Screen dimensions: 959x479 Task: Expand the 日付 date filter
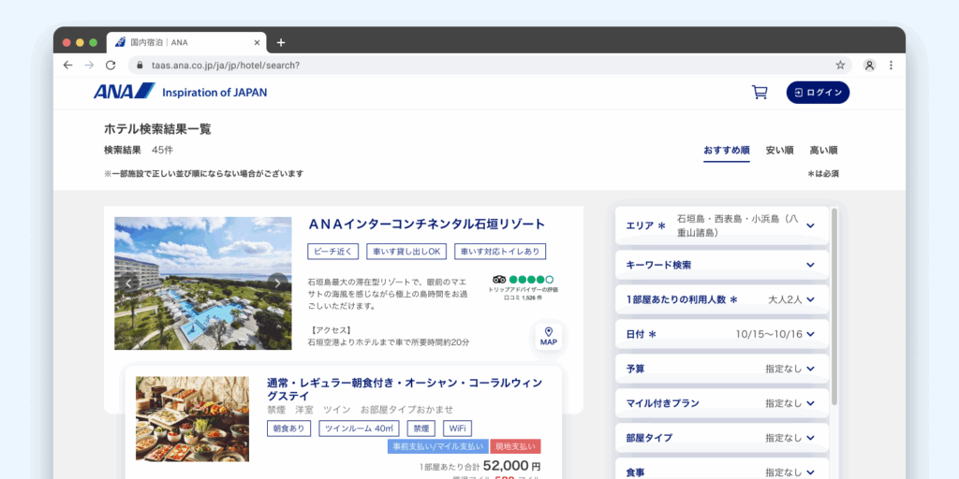click(x=722, y=334)
